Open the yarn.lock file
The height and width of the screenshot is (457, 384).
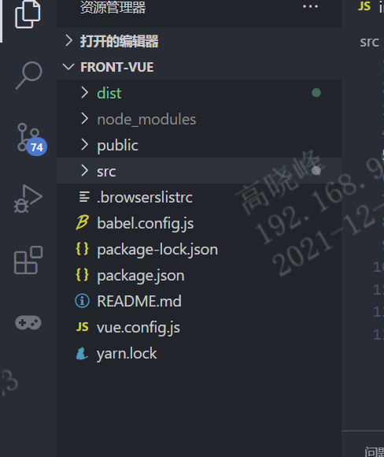point(199,353)
